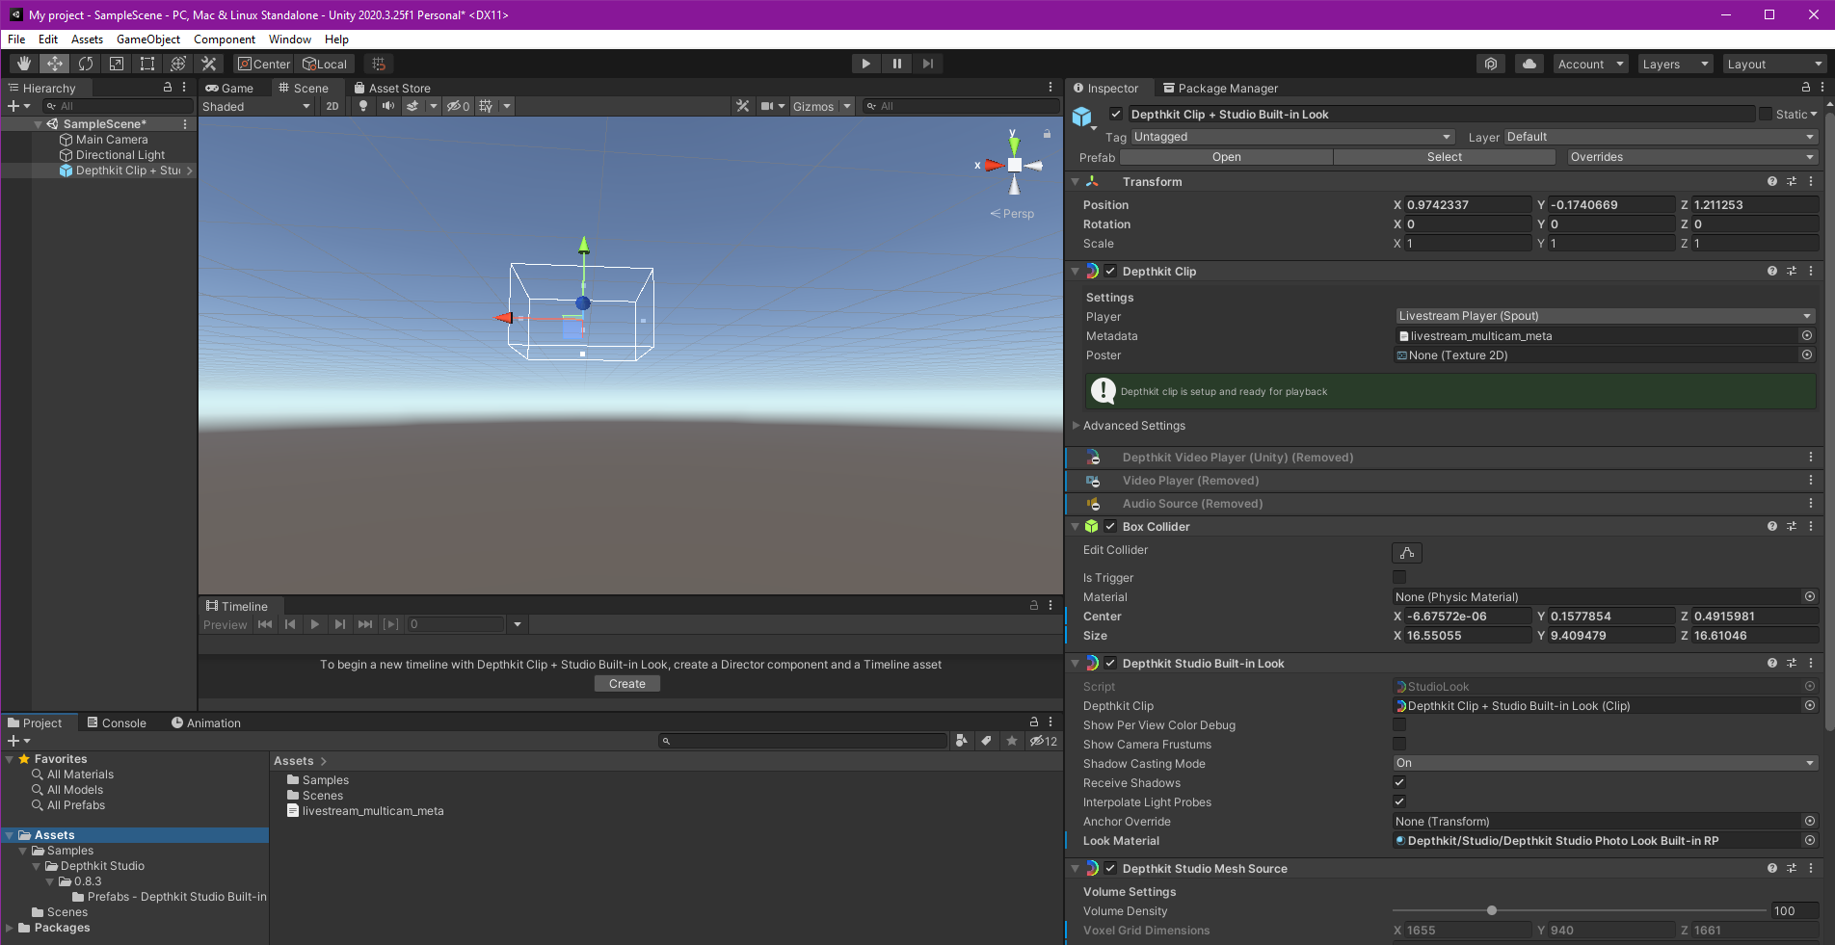Toggle scene lighting bulb icon
This screenshot has height=945, width=1835.
click(363, 106)
